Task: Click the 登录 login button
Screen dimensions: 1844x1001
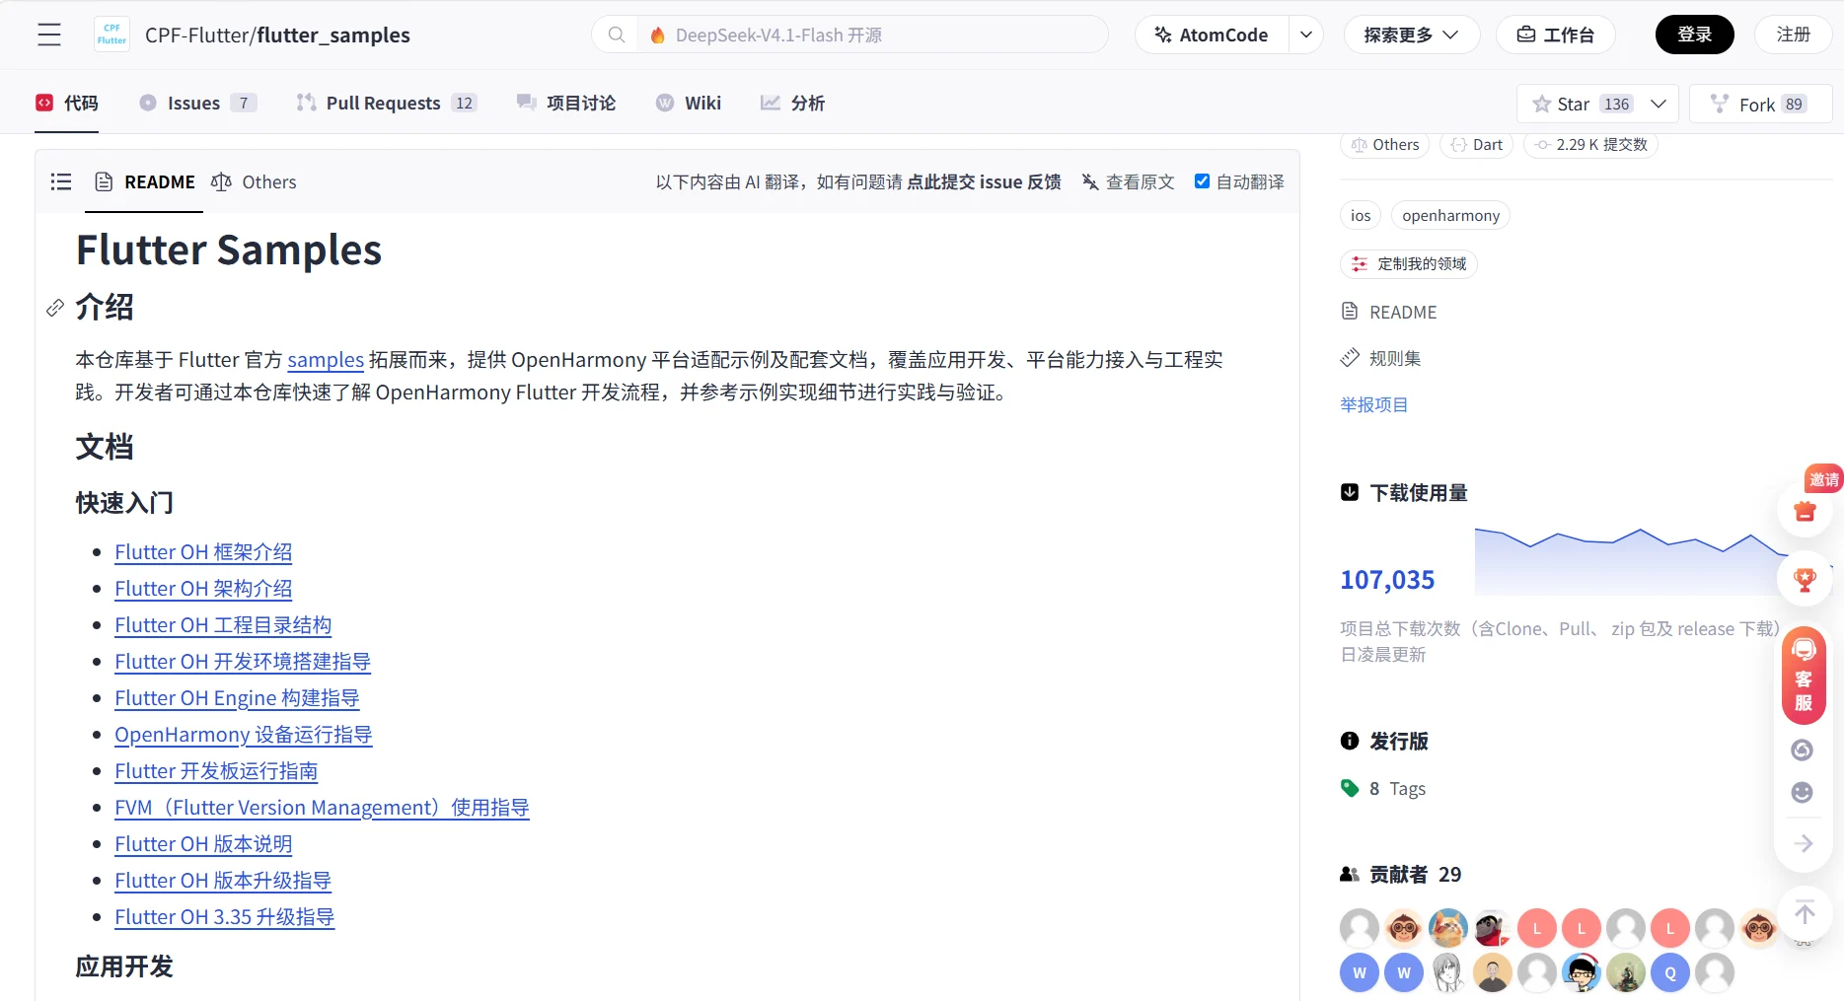Action: (1694, 35)
